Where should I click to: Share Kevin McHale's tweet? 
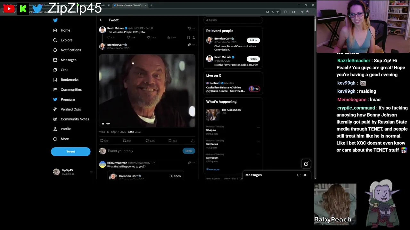click(x=193, y=37)
